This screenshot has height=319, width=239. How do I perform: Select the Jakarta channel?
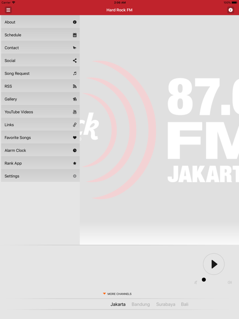(x=118, y=304)
